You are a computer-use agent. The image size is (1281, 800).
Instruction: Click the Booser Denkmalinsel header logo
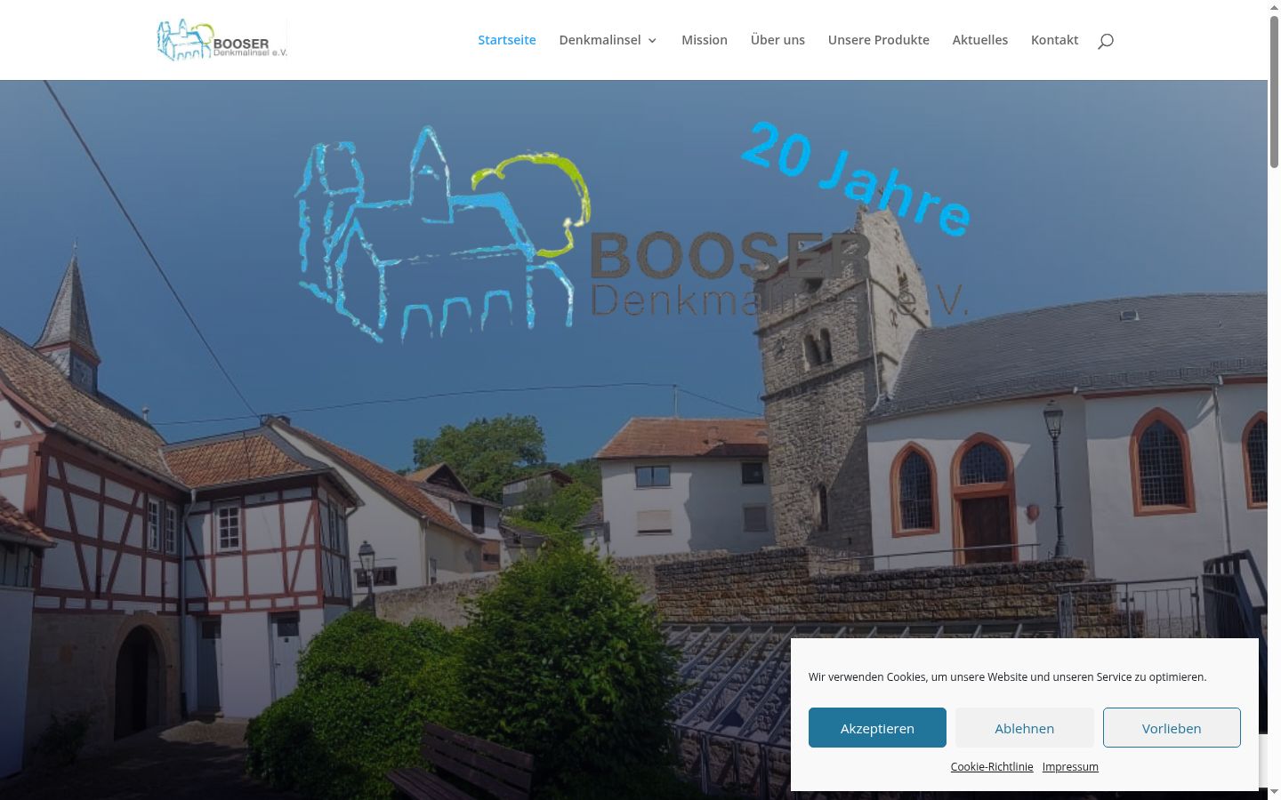click(x=222, y=40)
